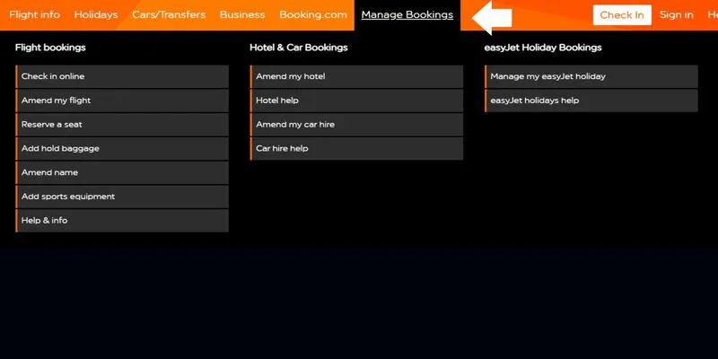Open easyJet holidays help
Image resolution: width=718 pixels, height=359 pixels.
[x=591, y=101]
